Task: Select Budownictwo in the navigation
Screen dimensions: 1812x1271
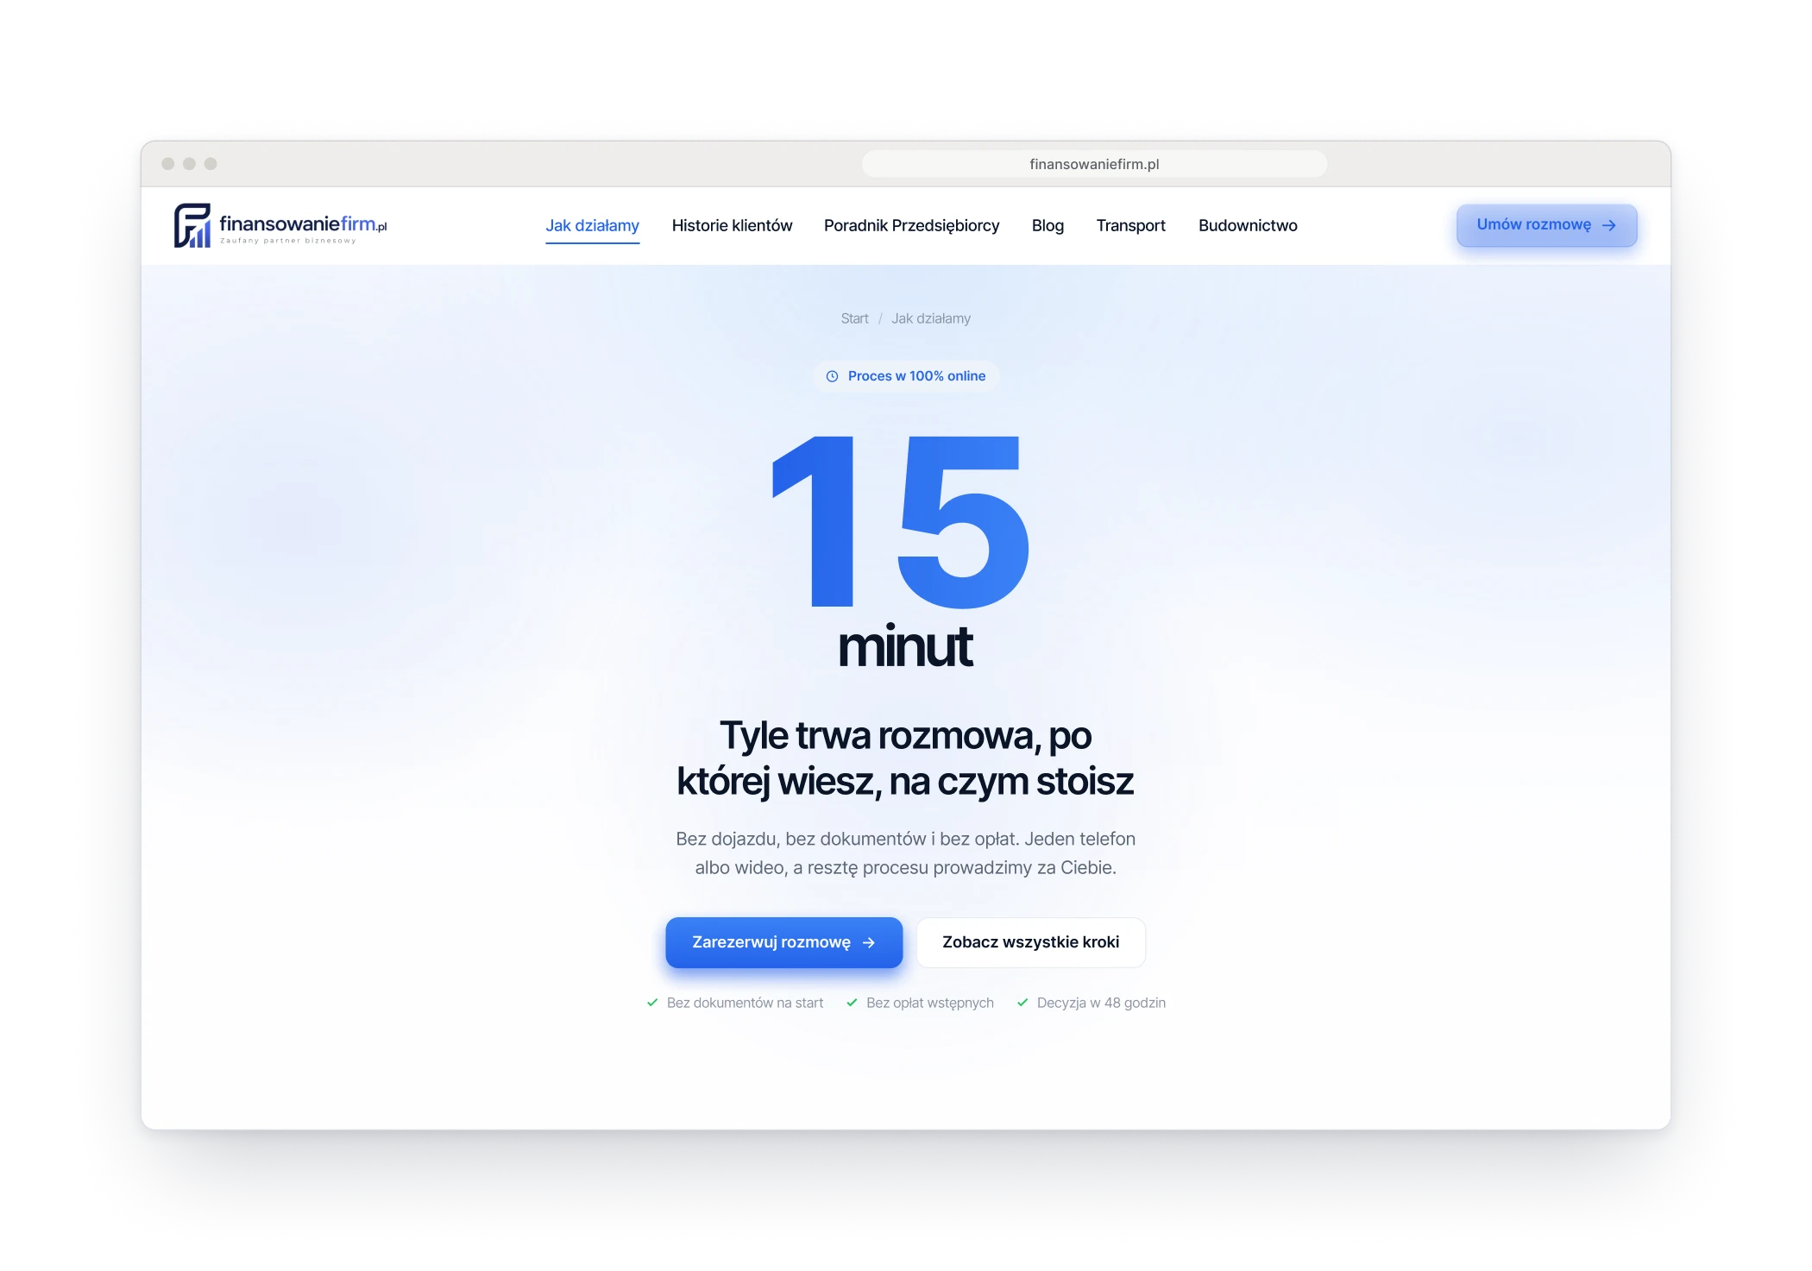Action: [1248, 226]
